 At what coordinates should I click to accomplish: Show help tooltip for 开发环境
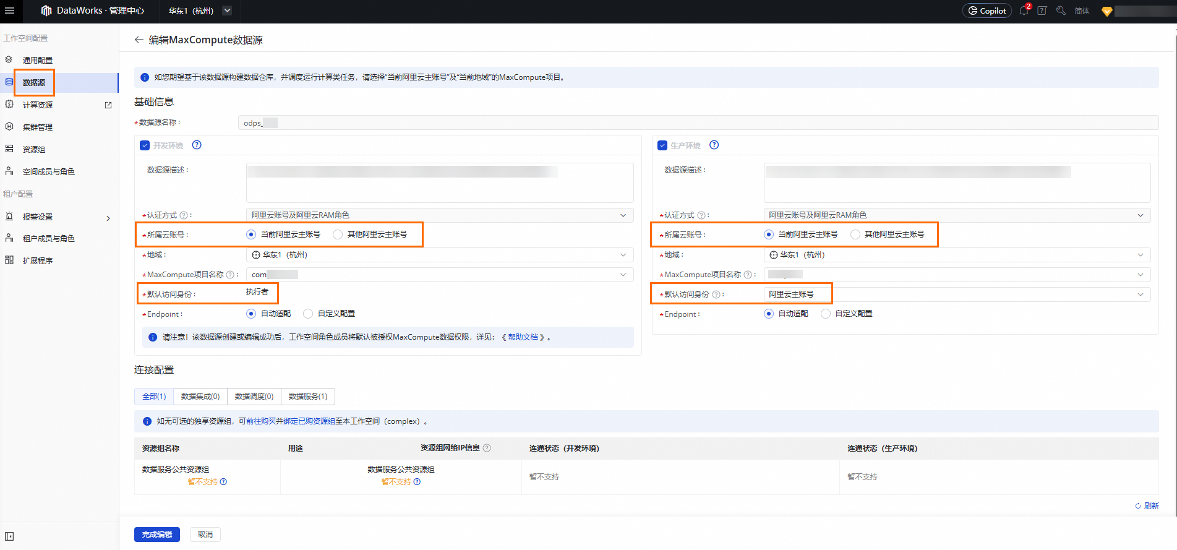pos(197,145)
